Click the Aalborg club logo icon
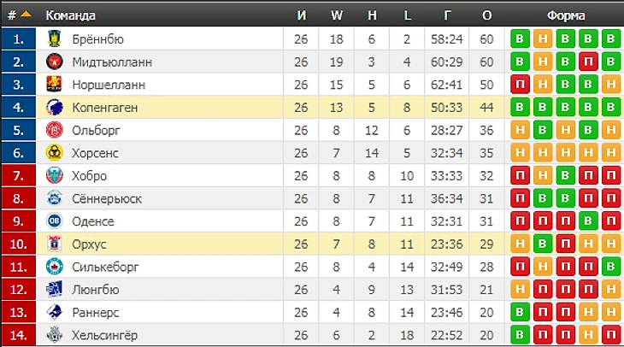The height and width of the screenshot is (347, 624). [55, 131]
